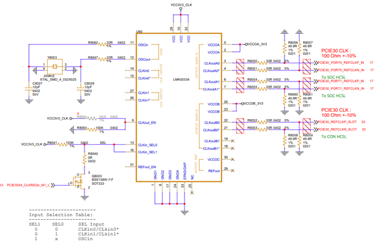Click the R8056 49.9R termination resistor
Screen dimensions: 387x247
pyautogui.click(x=284, y=48)
